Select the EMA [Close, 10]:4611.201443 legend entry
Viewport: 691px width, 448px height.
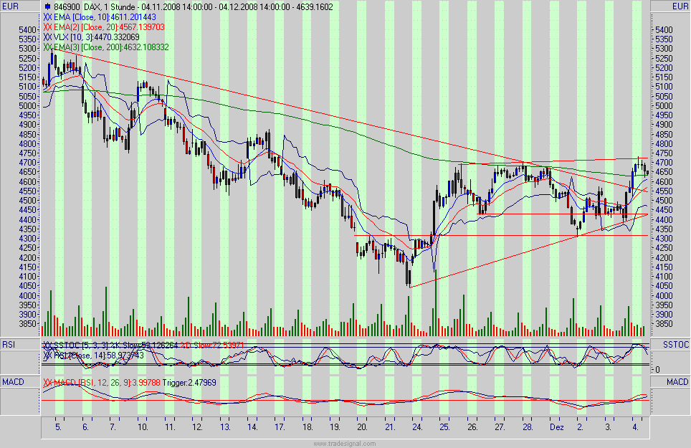click(105, 16)
